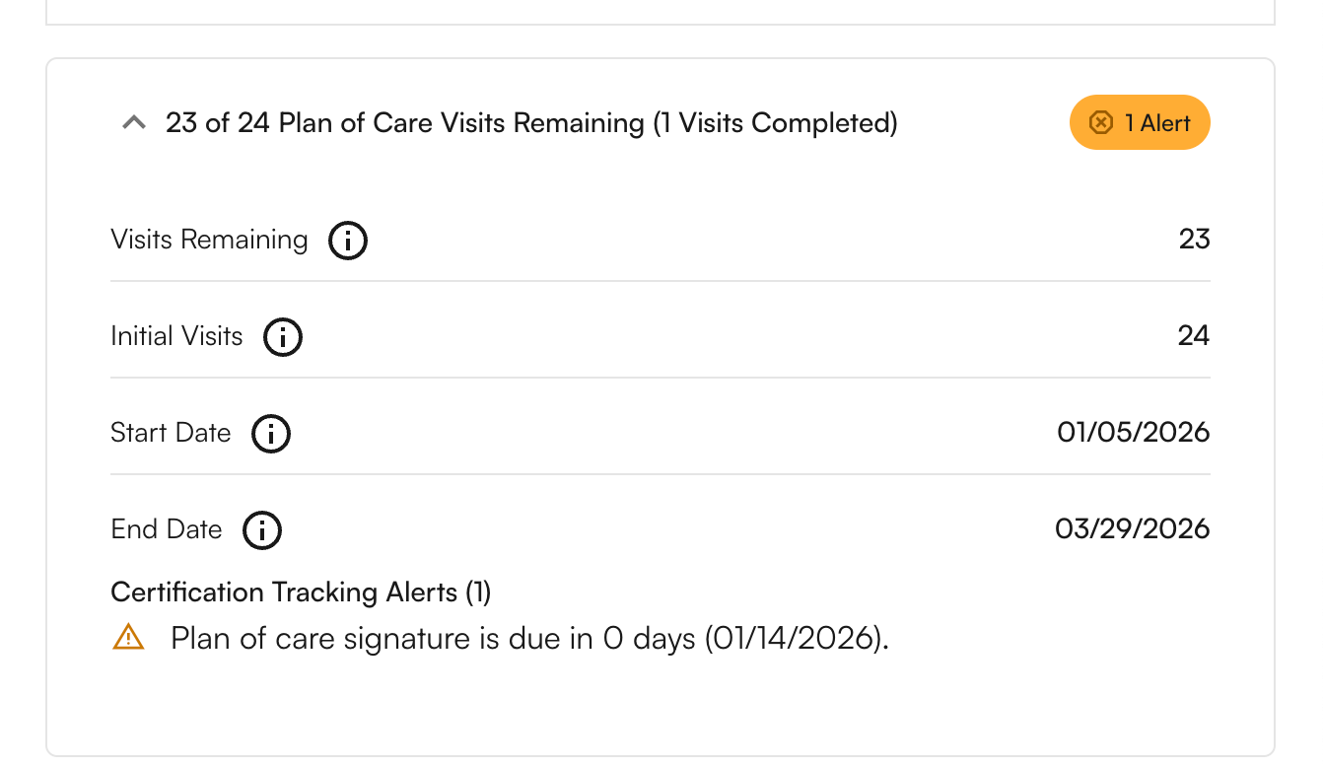1323x767 pixels.
Task: Click the upward chevron next to the header
Action: (x=133, y=122)
